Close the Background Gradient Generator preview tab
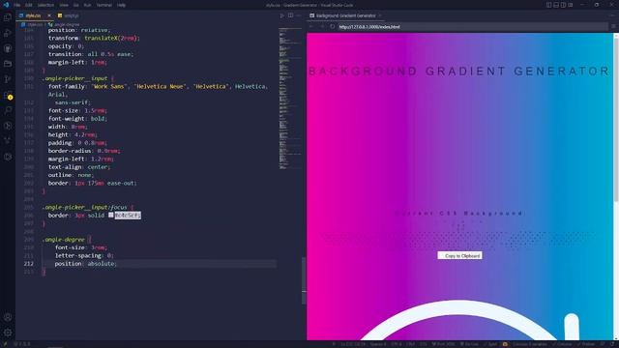The height and width of the screenshot is (348, 619). (x=380, y=15)
